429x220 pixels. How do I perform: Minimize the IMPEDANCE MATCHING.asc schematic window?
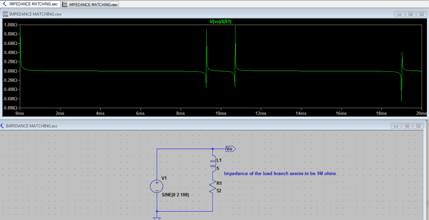tap(396, 126)
